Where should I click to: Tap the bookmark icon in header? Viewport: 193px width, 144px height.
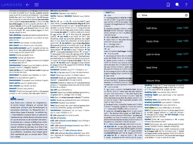tap(168, 5)
